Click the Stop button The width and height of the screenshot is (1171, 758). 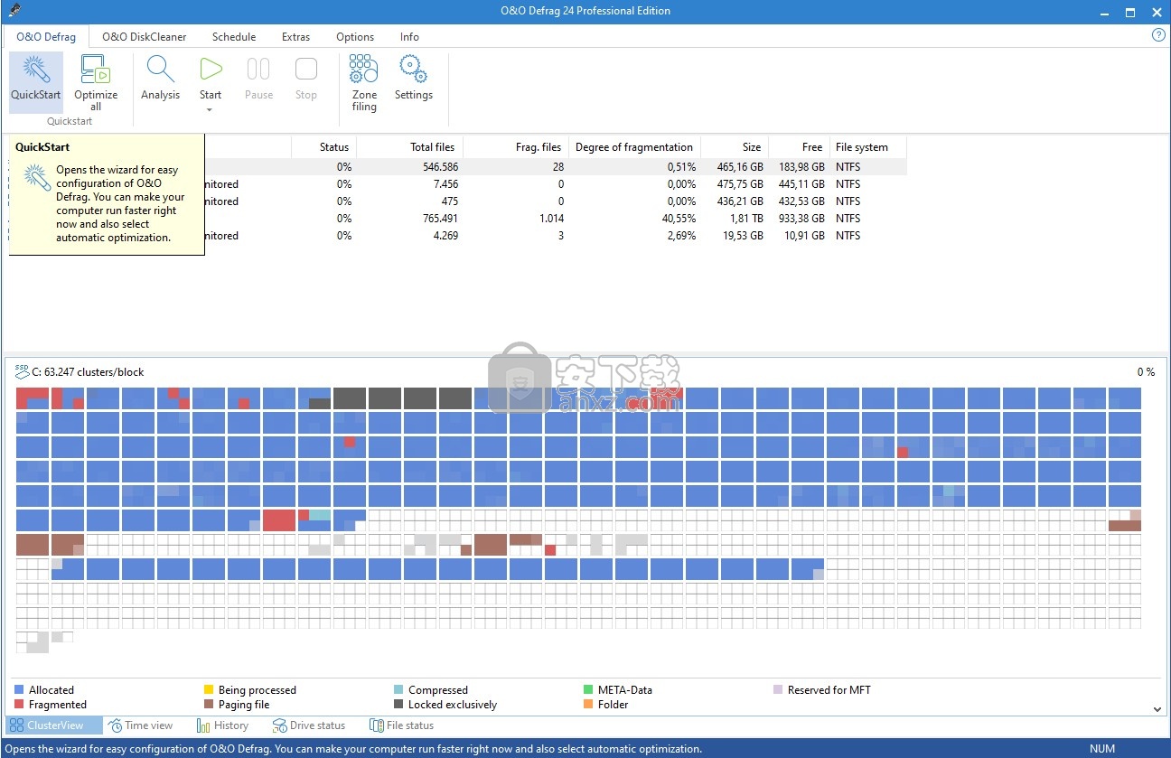(x=306, y=79)
